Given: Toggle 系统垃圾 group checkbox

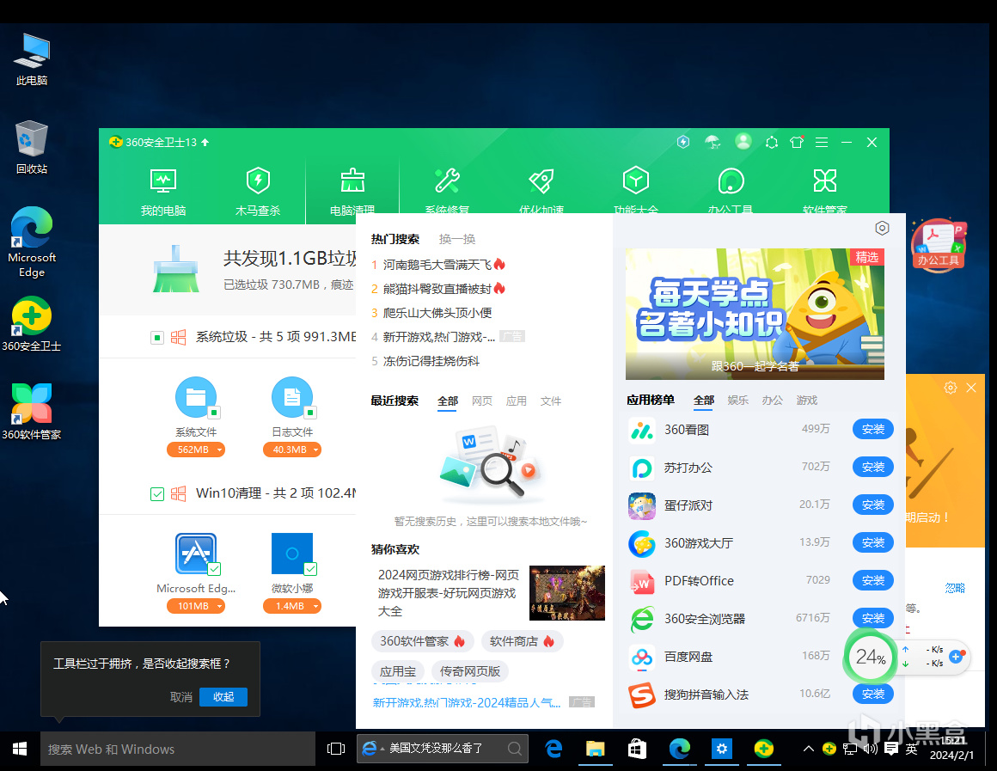Looking at the screenshot, I should tap(157, 337).
